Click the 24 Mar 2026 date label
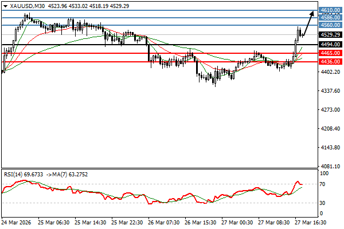The image size is (344, 229). pyautogui.click(x=15, y=223)
